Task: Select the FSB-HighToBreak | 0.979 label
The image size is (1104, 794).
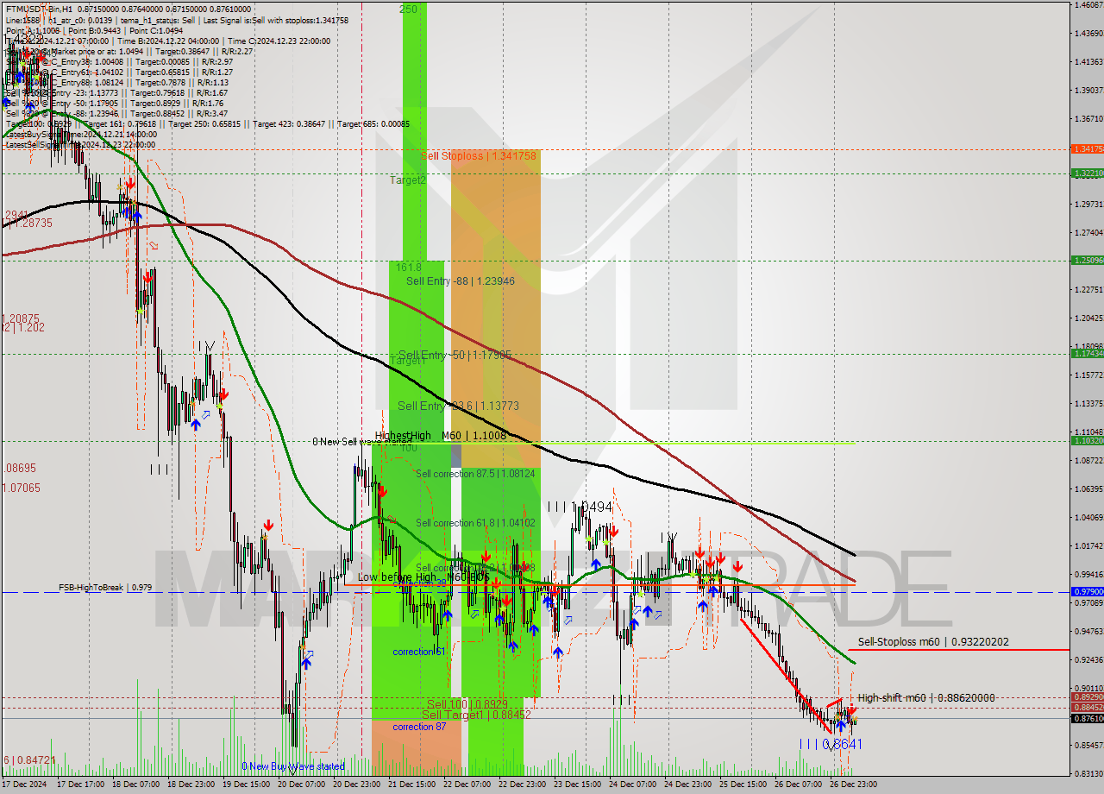Action: tap(105, 587)
